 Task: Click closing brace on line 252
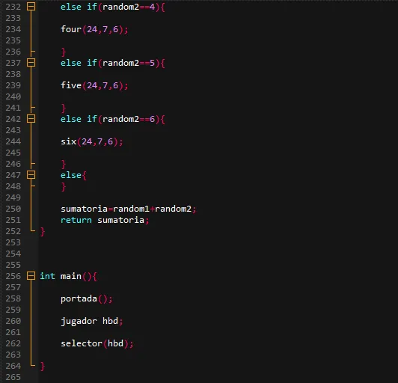[43, 232]
